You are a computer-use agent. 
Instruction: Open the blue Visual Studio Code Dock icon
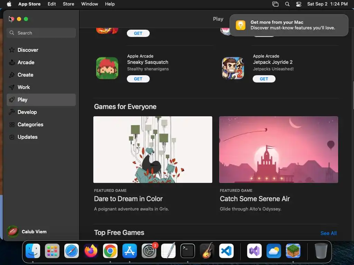tap(226, 251)
